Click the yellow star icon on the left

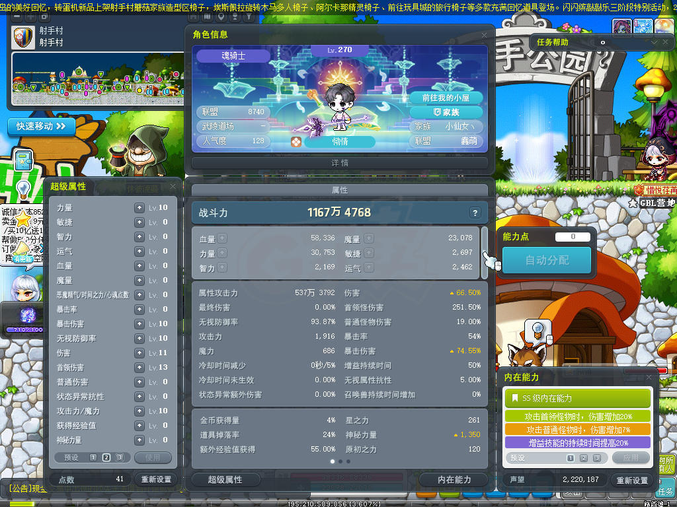(x=22, y=219)
